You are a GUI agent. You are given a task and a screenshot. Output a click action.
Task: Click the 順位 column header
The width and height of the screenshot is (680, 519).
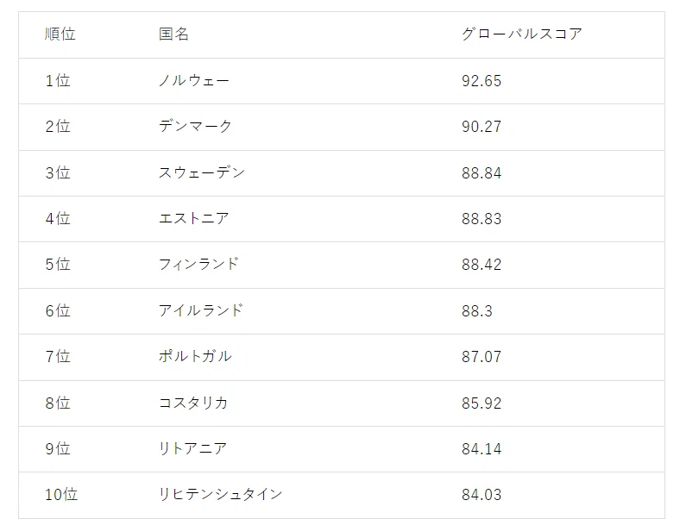[x=60, y=34]
